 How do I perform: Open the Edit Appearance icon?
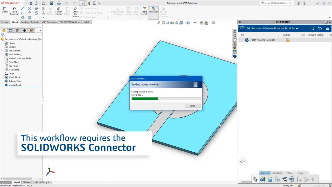(x=202, y=23)
